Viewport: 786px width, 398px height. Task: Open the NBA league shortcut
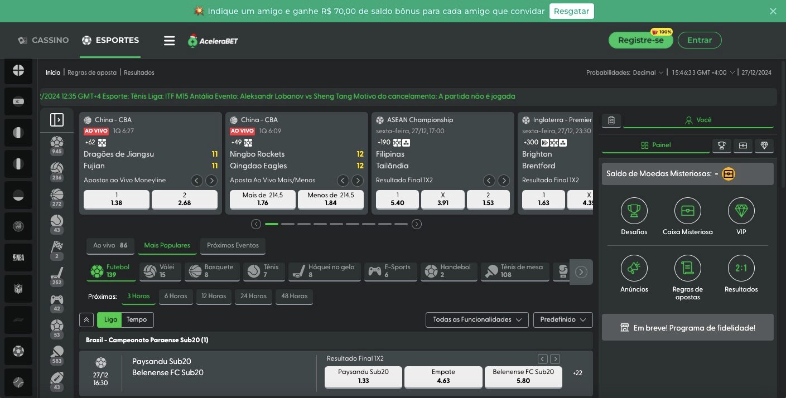18,258
